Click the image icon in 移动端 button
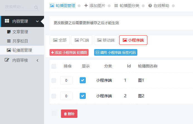 (99, 40)
